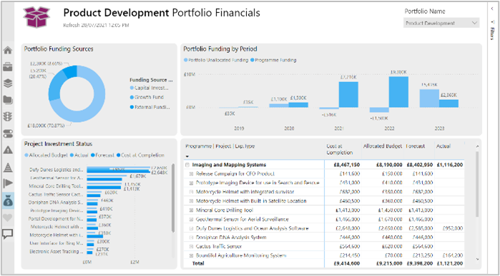Open the folders icon in sidebar
500x276 pixels.
click(x=8, y=100)
